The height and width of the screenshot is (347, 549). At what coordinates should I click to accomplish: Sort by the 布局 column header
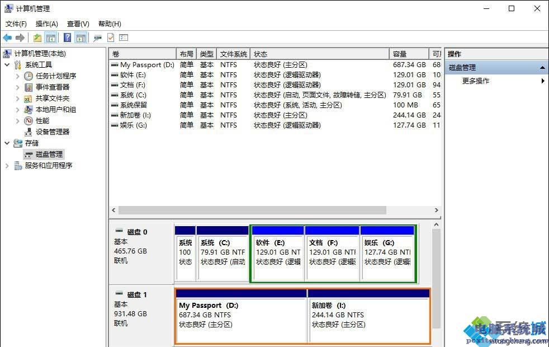point(186,54)
